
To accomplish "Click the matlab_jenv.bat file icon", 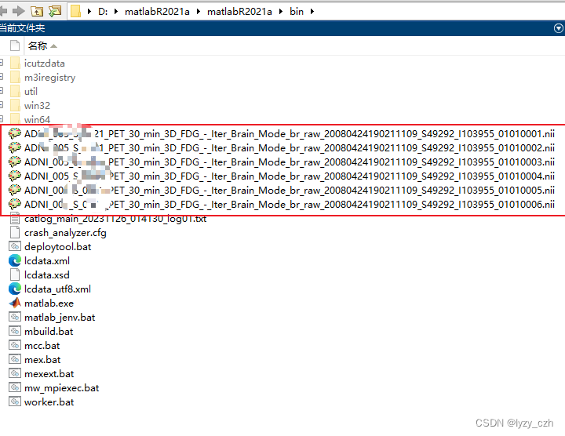I will click(x=15, y=317).
